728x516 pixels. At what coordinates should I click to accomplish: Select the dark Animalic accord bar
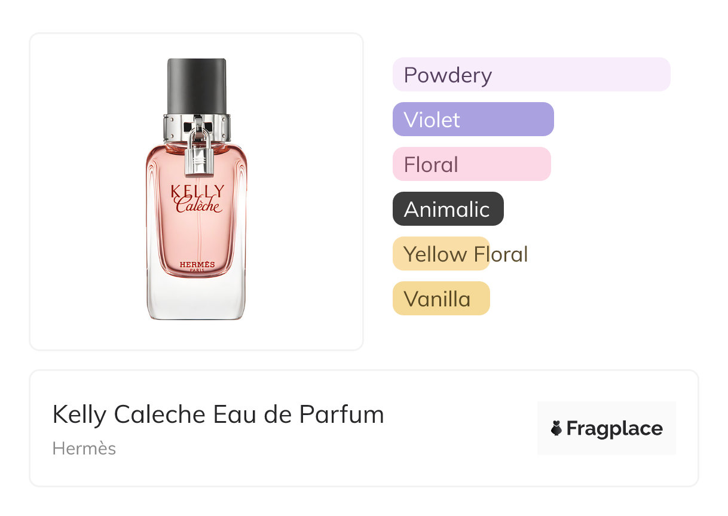point(448,209)
